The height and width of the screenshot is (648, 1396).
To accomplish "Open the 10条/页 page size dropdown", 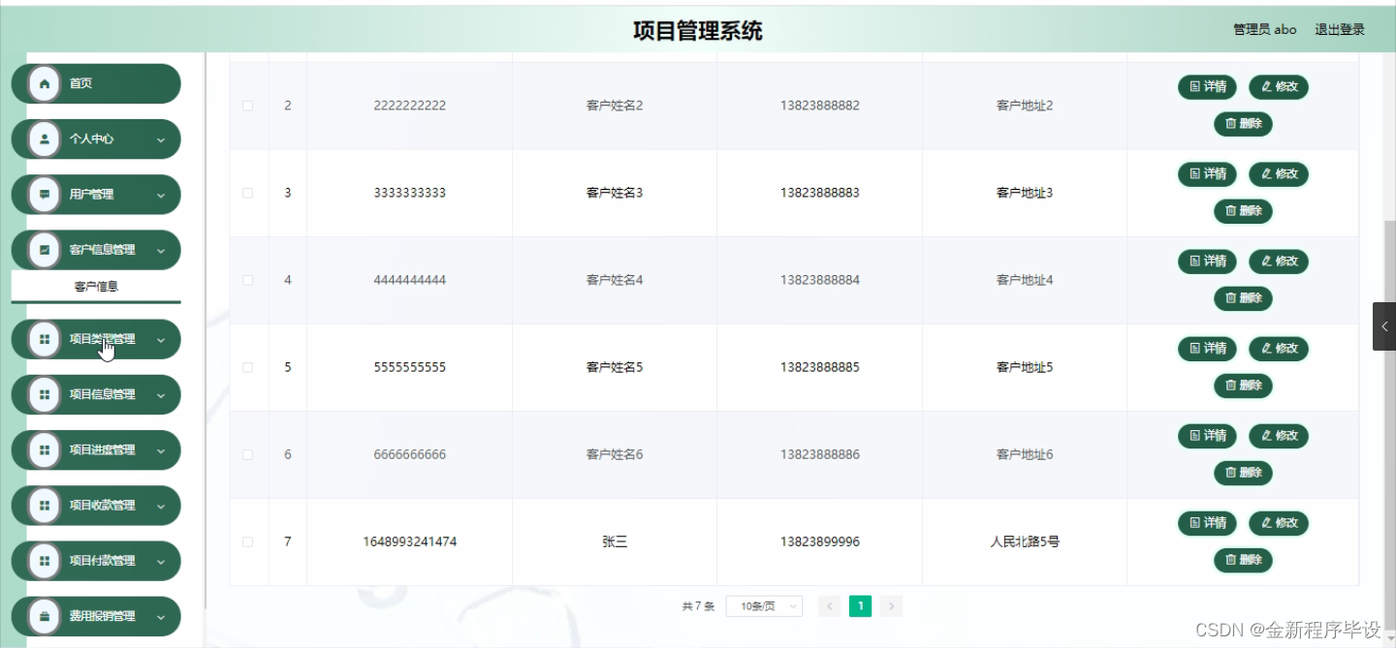I will click(x=764, y=605).
